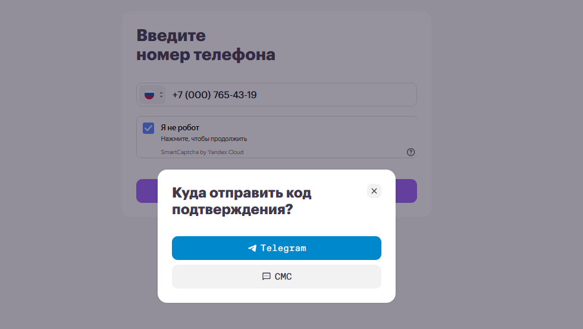Click the SMS speech bubble icon
The width and height of the screenshot is (583, 329).
[267, 277]
